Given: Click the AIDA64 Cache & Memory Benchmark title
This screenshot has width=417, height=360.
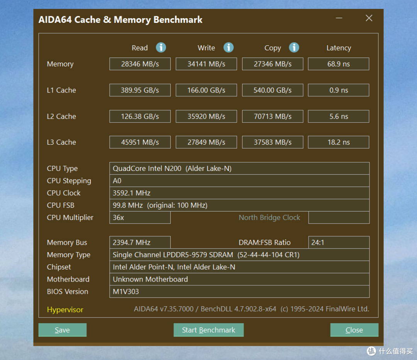Looking at the screenshot, I should 120,20.
